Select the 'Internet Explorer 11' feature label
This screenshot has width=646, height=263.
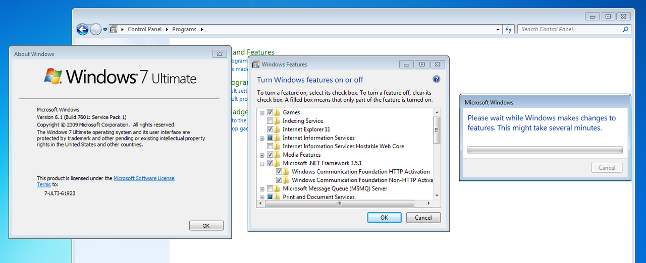click(306, 129)
